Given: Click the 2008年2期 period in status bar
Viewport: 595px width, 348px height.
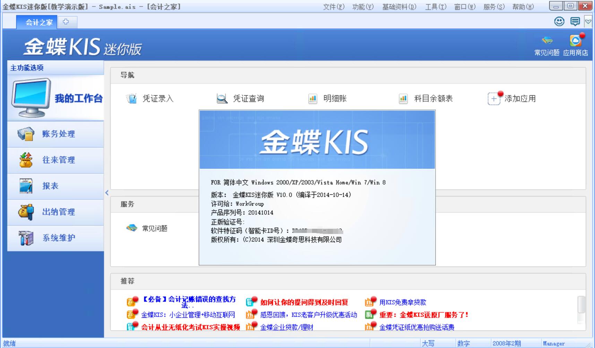Looking at the screenshot, I should 507,343.
